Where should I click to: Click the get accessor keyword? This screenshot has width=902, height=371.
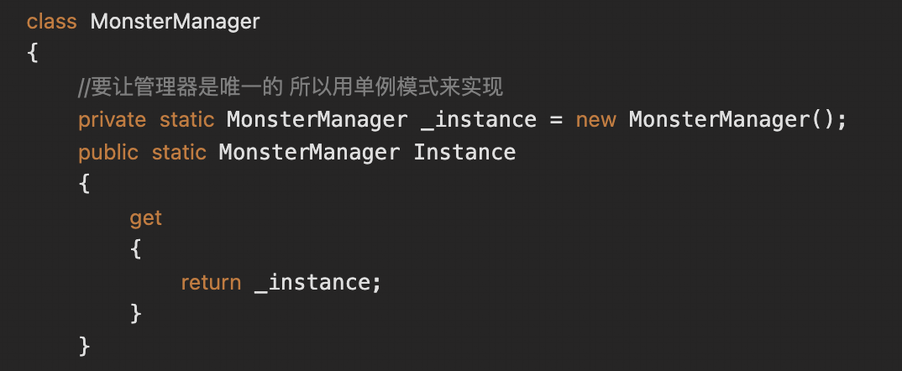[145, 218]
